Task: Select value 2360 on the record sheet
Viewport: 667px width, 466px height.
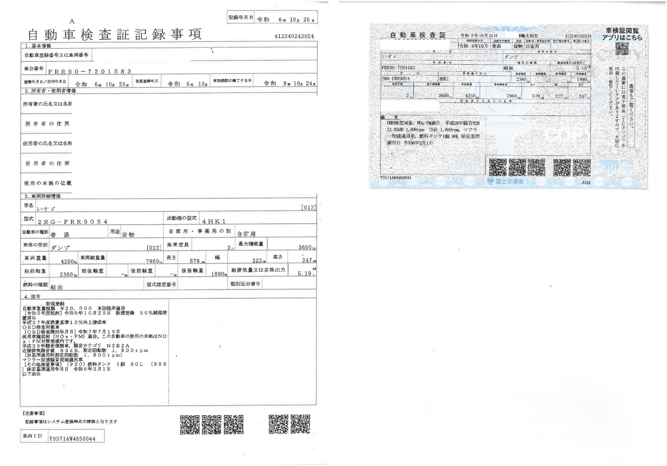Action: click(66, 274)
